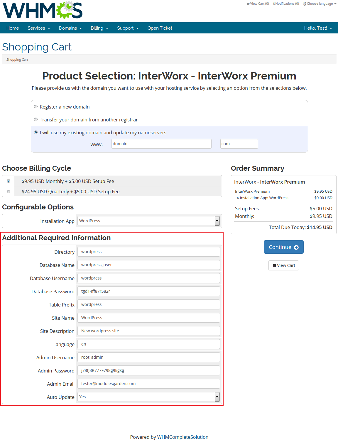Expand the Billing menu
Screen dimensions: 338x442
point(99,28)
